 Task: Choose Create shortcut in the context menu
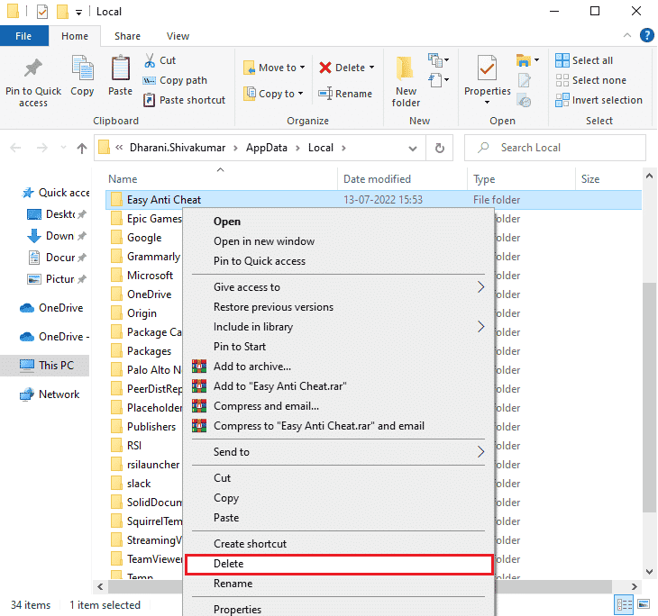click(338, 544)
